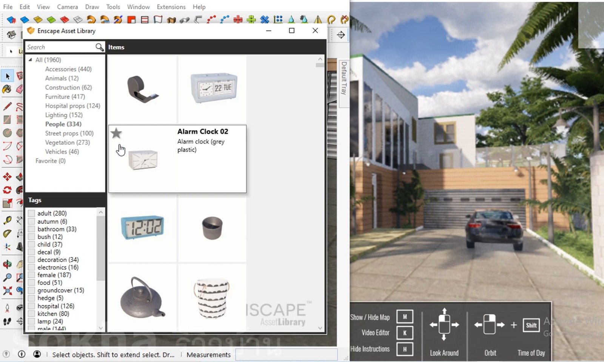Select the arrow Select tool
The height and width of the screenshot is (362, 604).
tap(7, 76)
